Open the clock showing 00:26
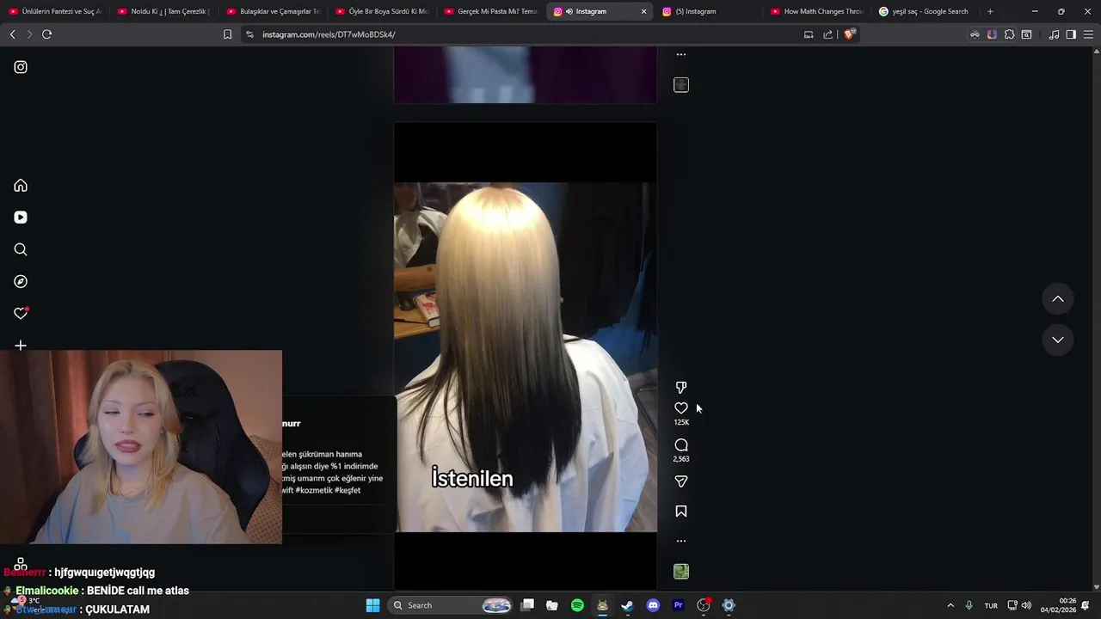 coord(1059,605)
